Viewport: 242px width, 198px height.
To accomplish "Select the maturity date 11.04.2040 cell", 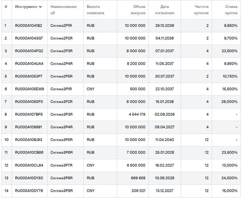I will [165, 140].
